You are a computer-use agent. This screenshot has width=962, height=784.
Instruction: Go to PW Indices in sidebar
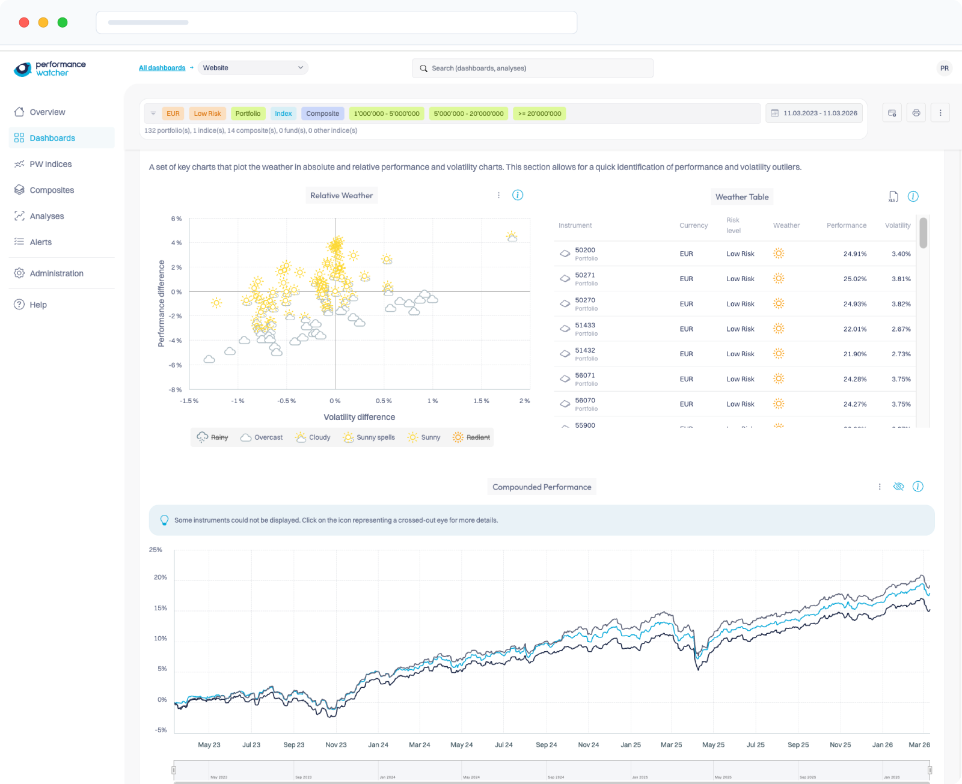51,164
